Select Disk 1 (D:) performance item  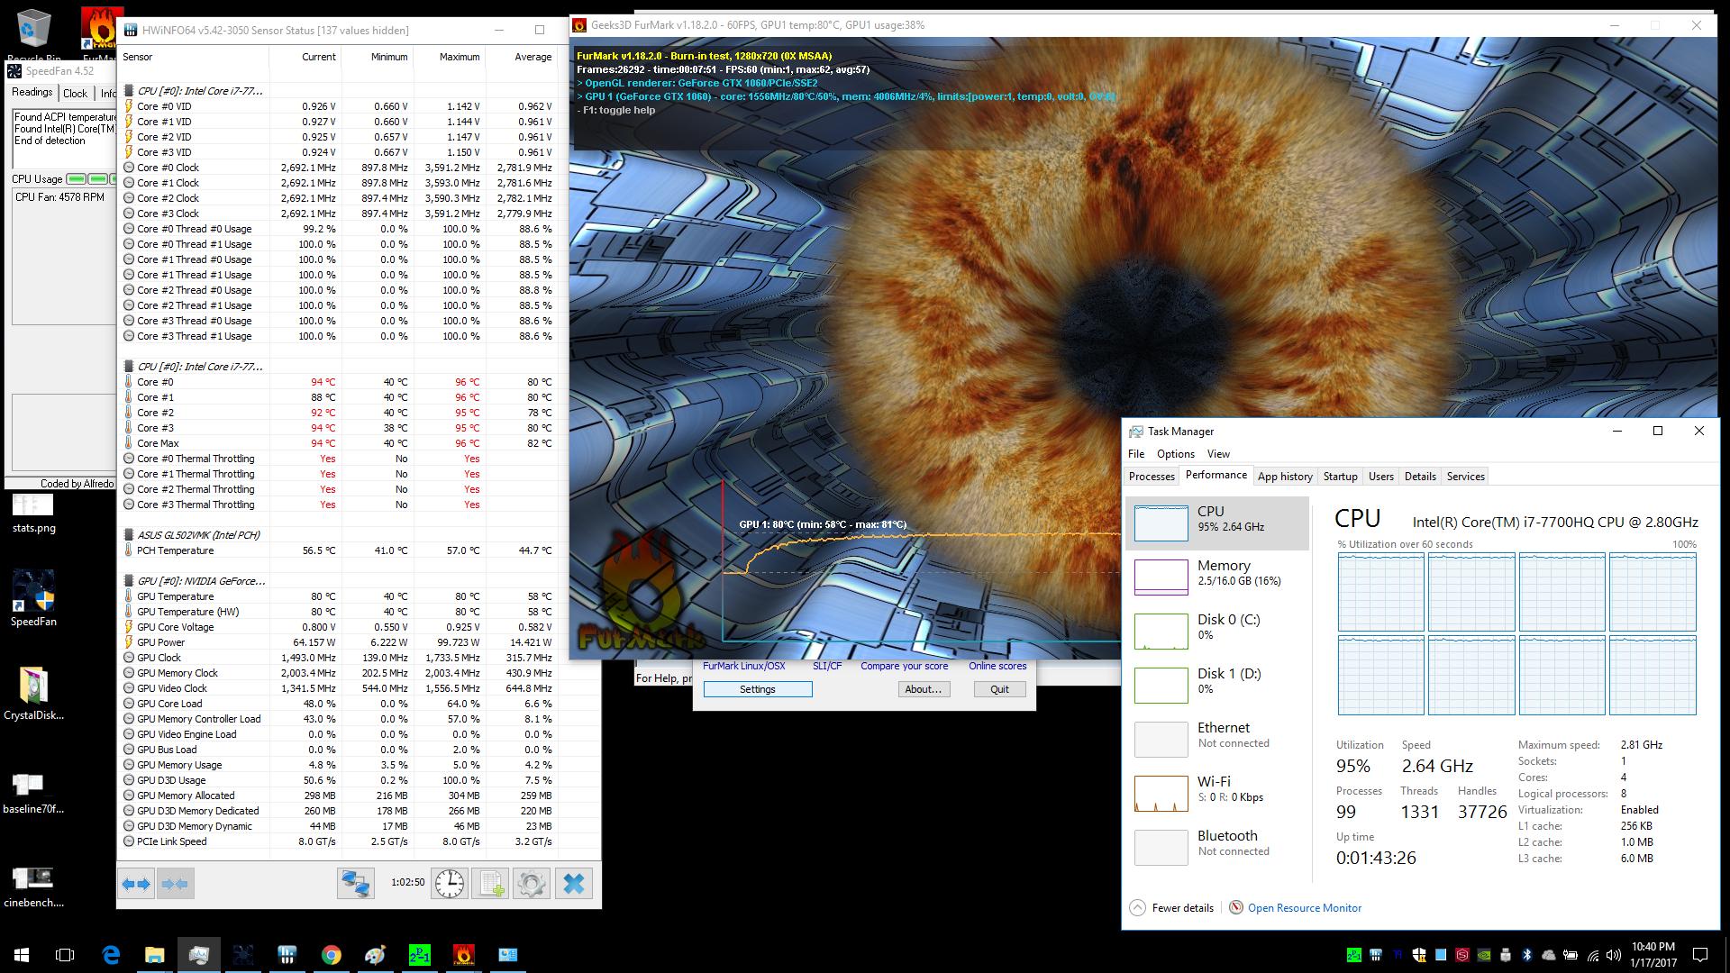tap(1217, 685)
